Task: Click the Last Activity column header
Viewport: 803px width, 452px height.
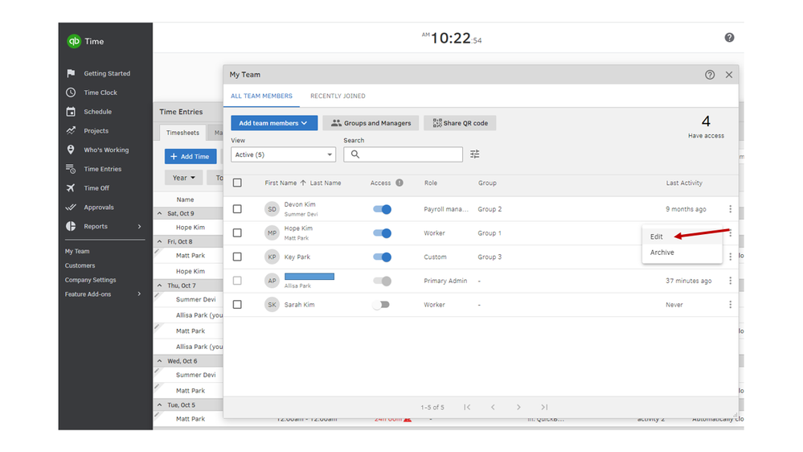Action: coord(684,183)
